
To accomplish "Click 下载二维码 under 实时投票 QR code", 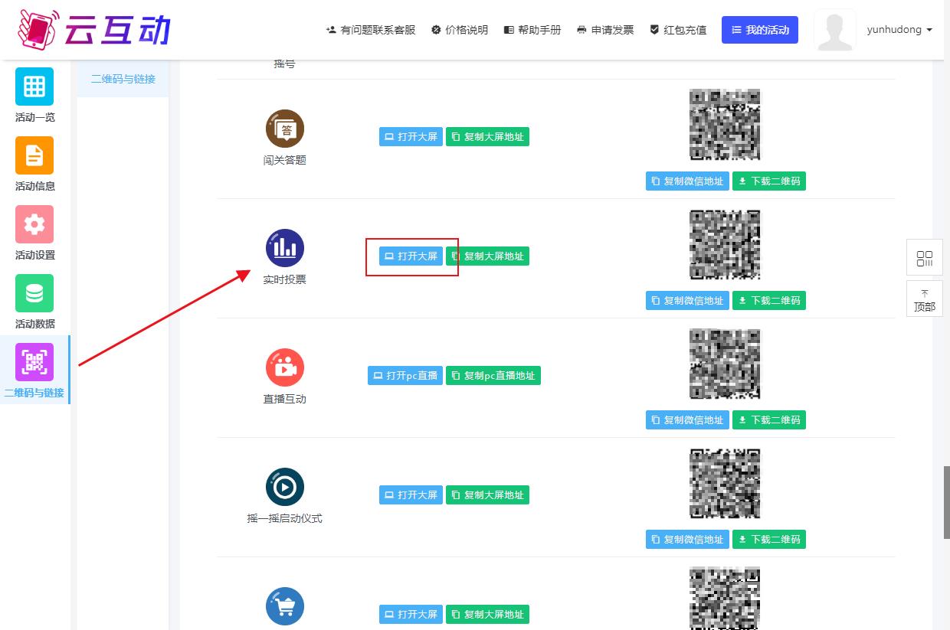I will 769,301.
